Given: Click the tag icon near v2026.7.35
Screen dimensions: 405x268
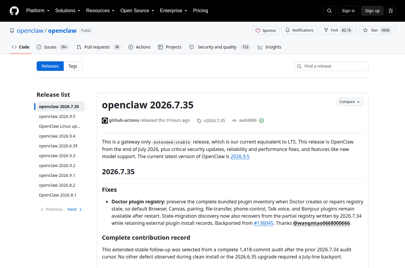Looking at the screenshot, I should pos(199,121).
